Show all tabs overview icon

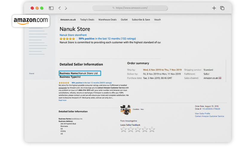click(222, 8)
